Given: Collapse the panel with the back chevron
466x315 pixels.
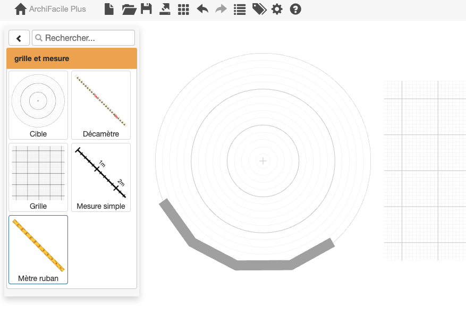Looking at the screenshot, I should tap(19, 38).
